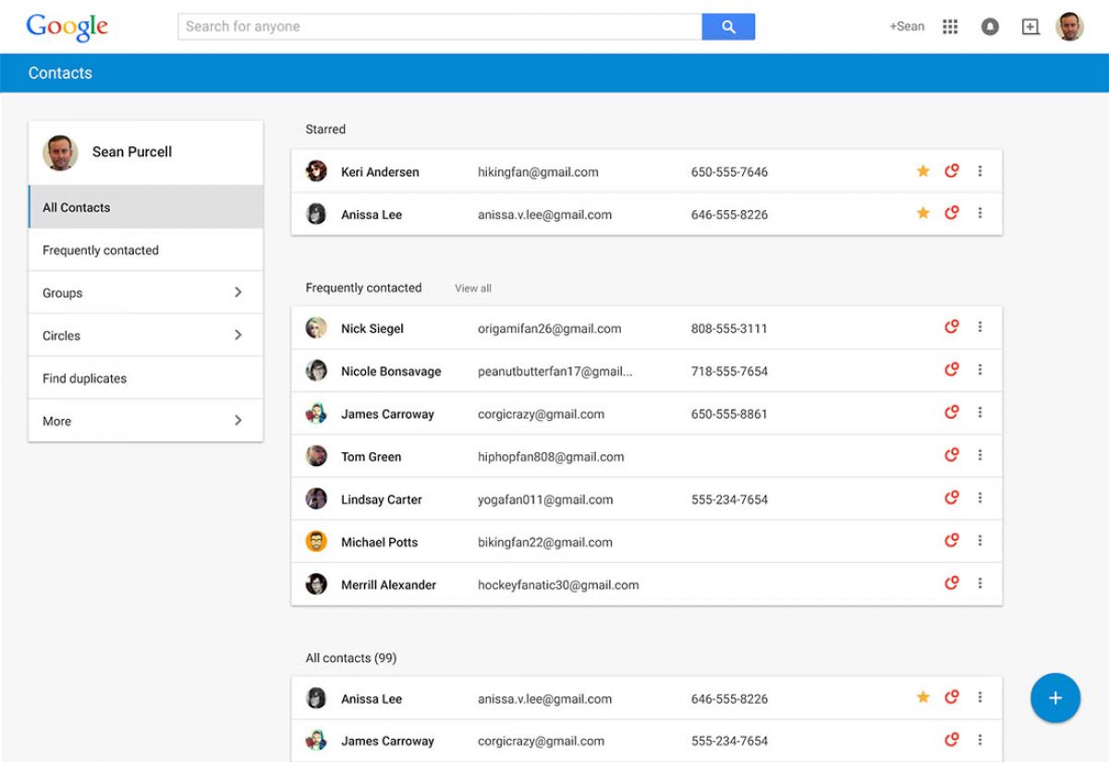1109x762 pixels.
Task: Unstar Keri Andersen in Starred list
Action: coord(922,171)
